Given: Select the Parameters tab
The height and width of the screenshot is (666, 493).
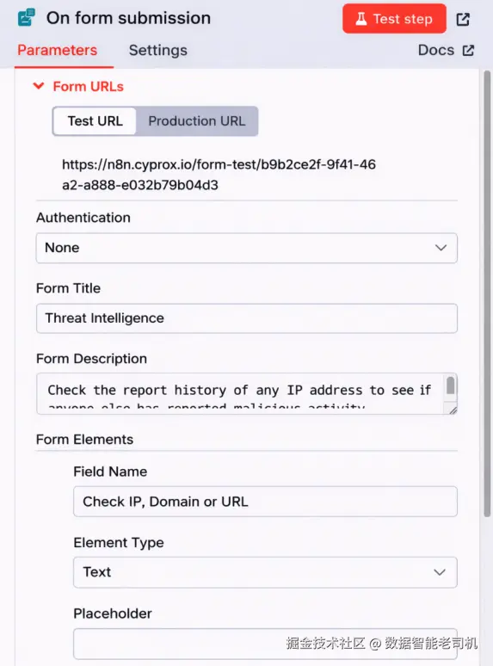Looking at the screenshot, I should (58, 50).
